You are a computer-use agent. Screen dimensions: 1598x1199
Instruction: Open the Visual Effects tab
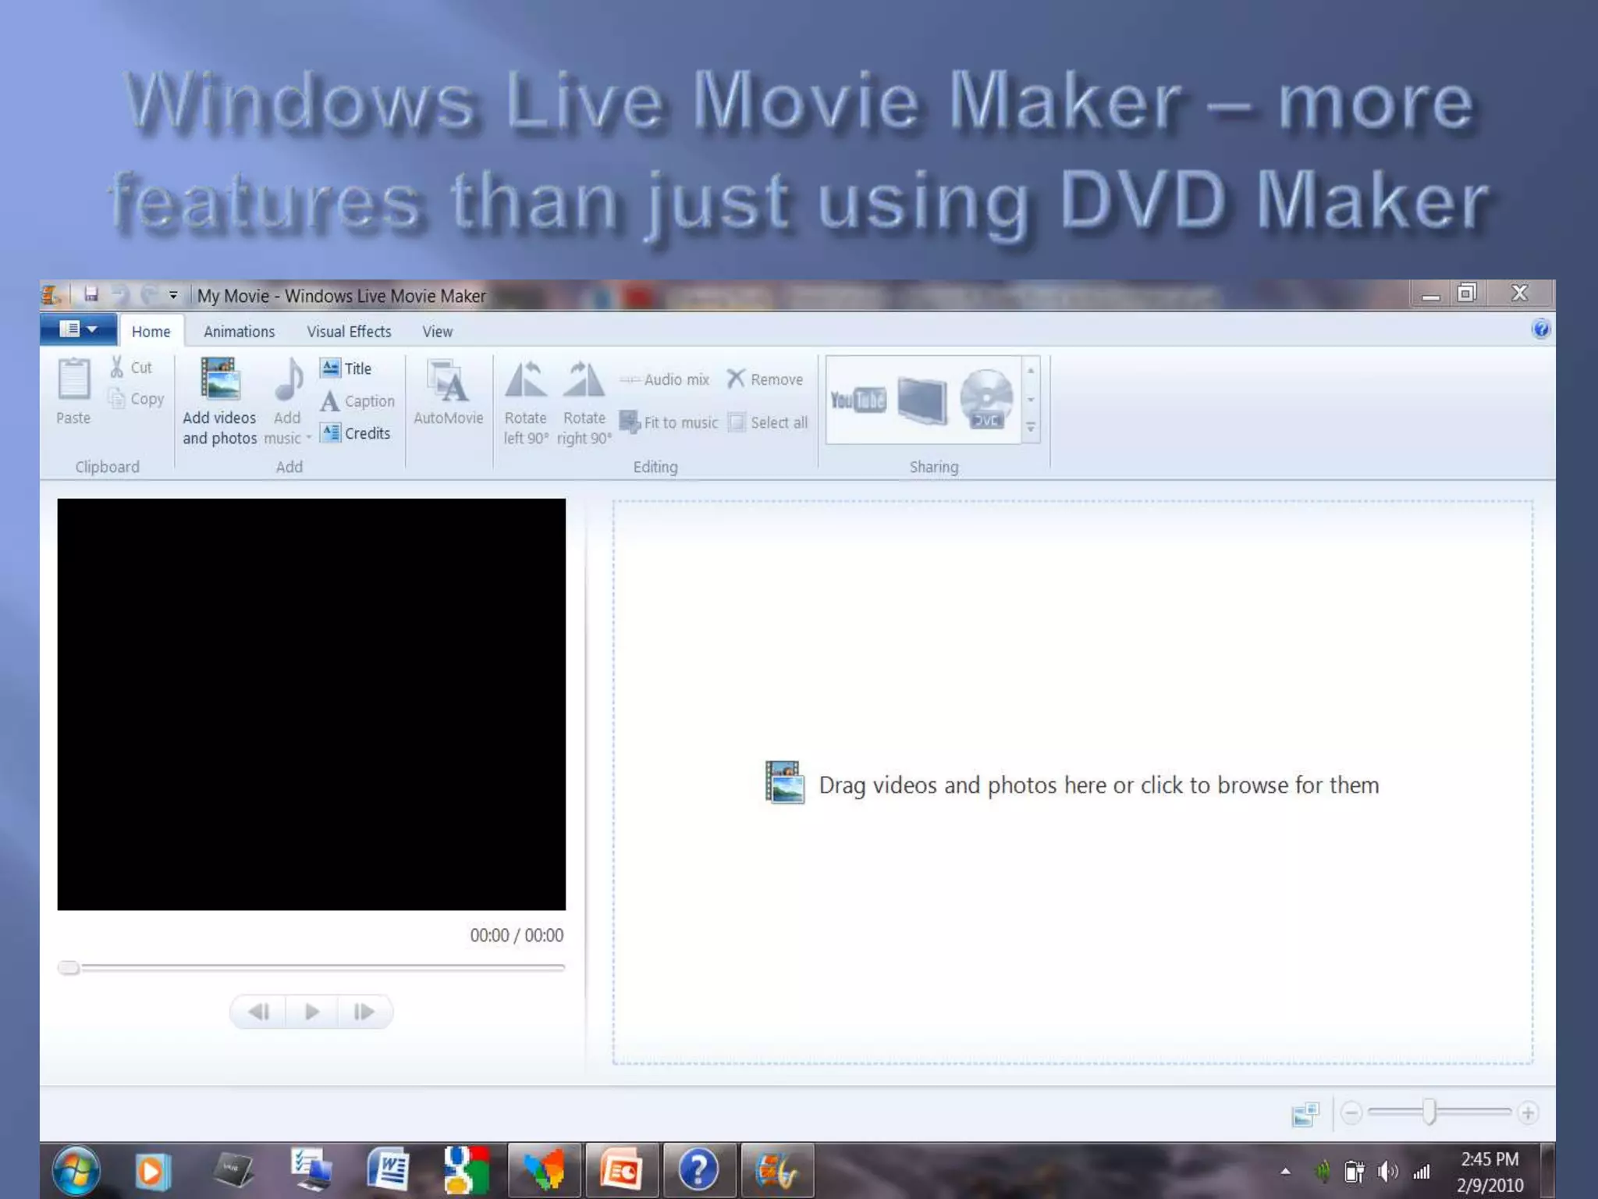tap(349, 332)
